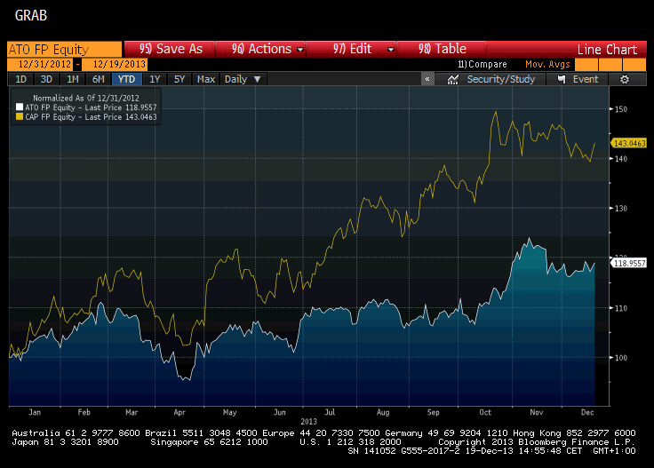Open chart settings gear icon

(625, 79)
